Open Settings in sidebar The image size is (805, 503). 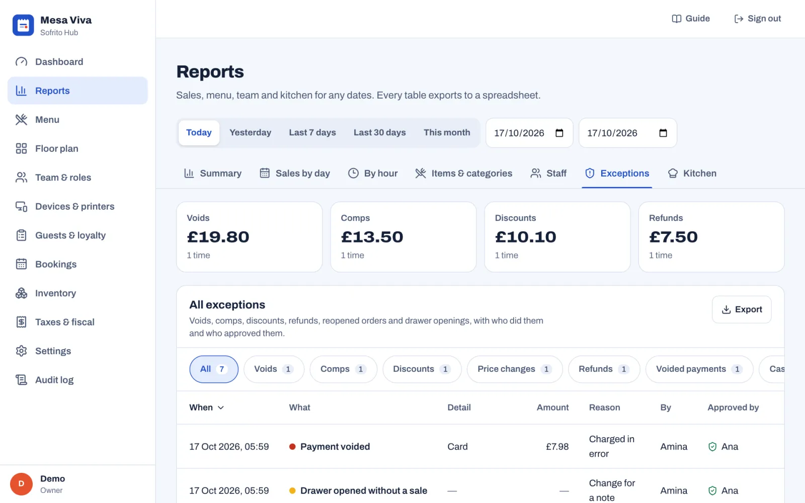[x=77, y=351]
